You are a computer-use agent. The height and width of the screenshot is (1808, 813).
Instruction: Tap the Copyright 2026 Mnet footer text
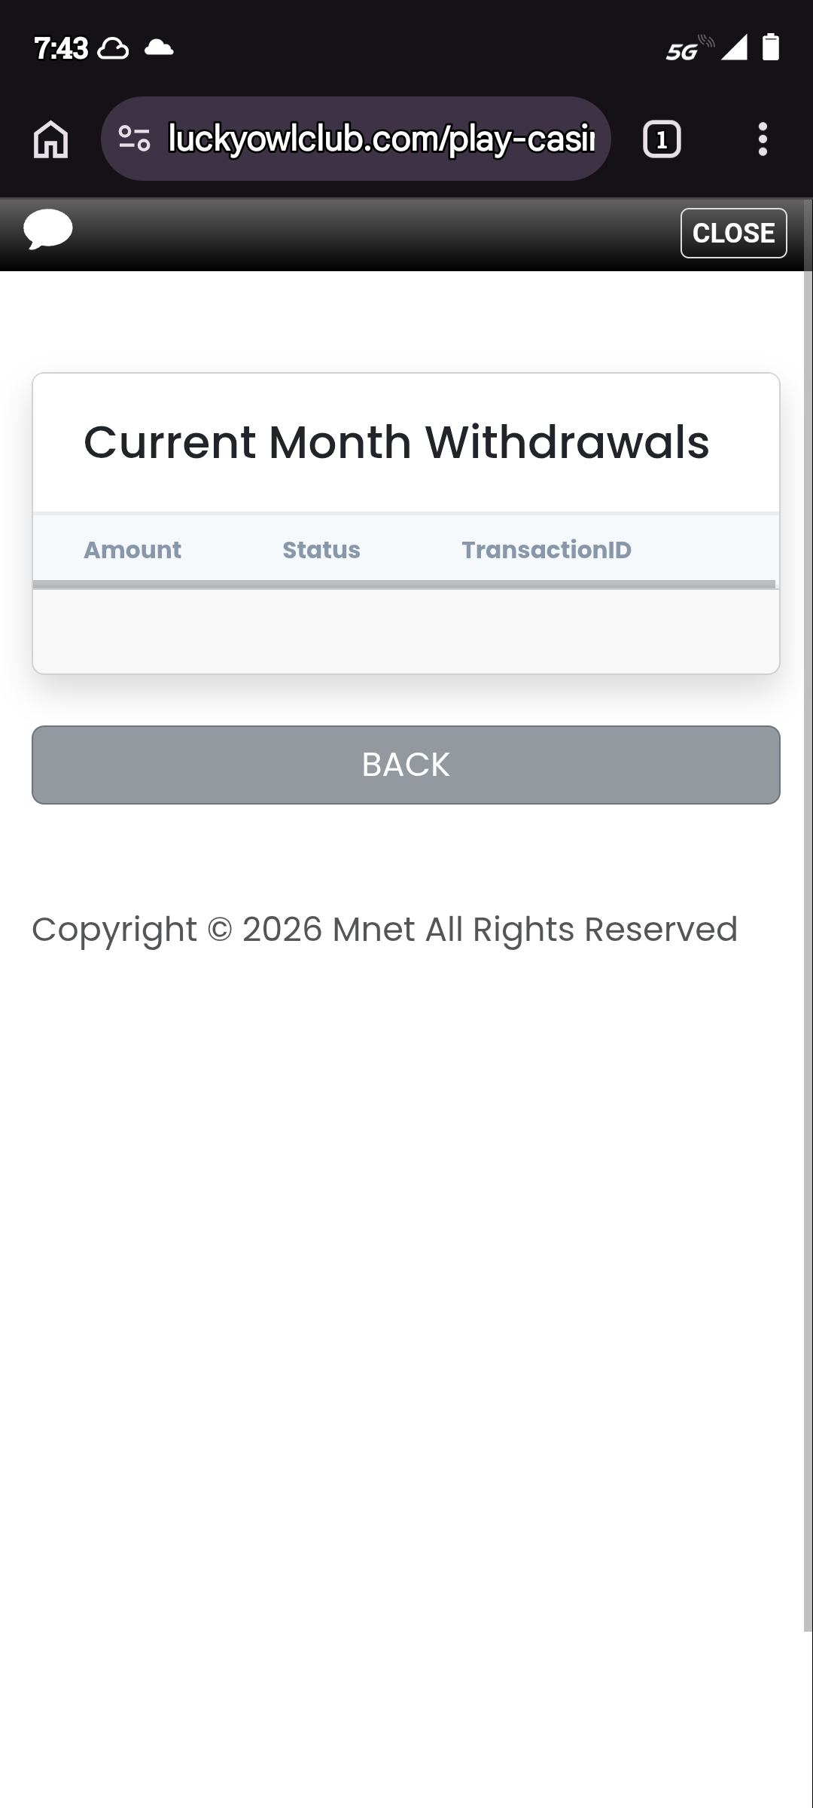click(385, 930)
